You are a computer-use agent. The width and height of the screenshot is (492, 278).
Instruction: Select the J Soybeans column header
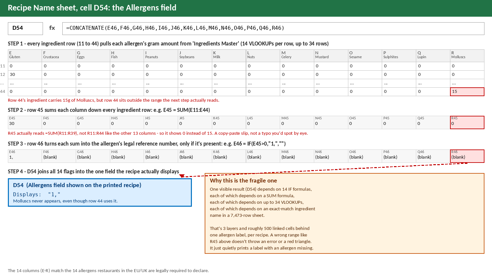click(x=195, y=56)
